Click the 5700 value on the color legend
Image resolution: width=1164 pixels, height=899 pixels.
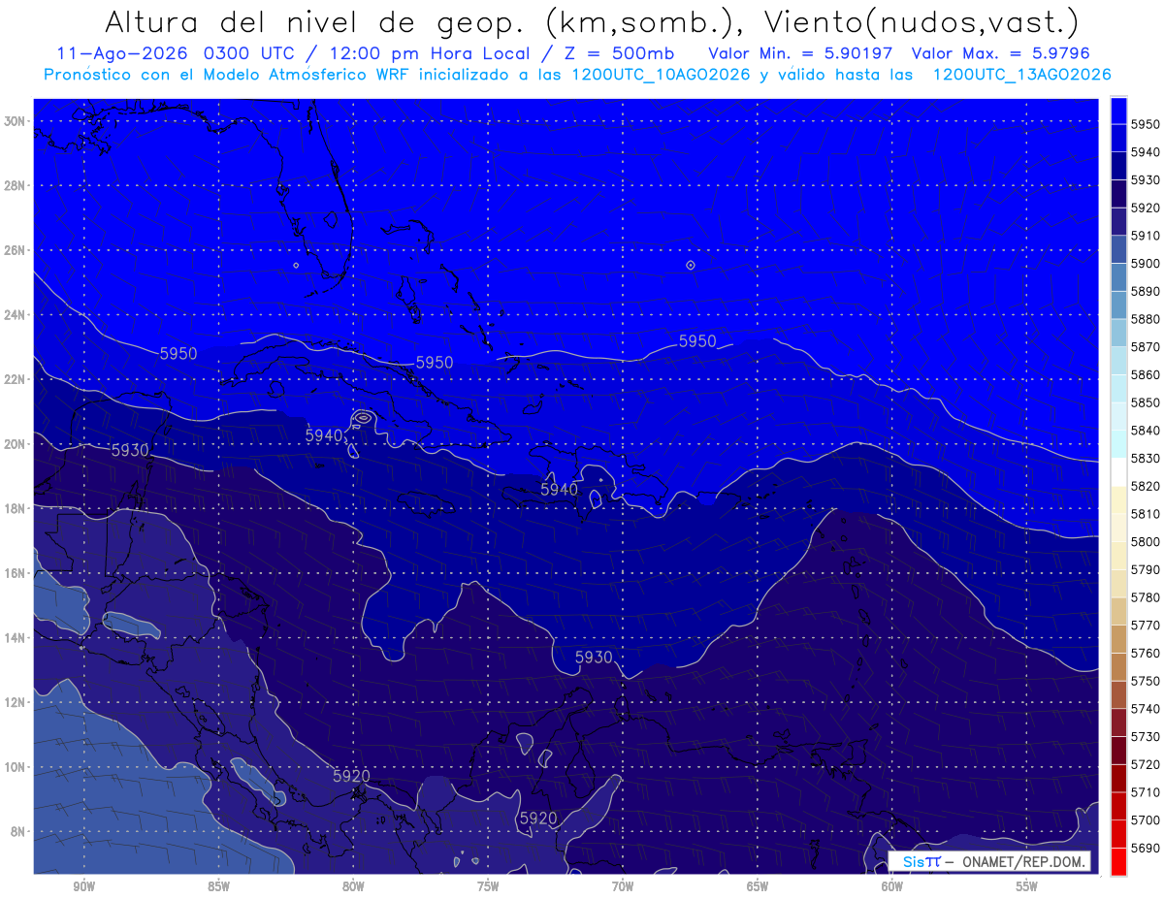pos(1145,819)
